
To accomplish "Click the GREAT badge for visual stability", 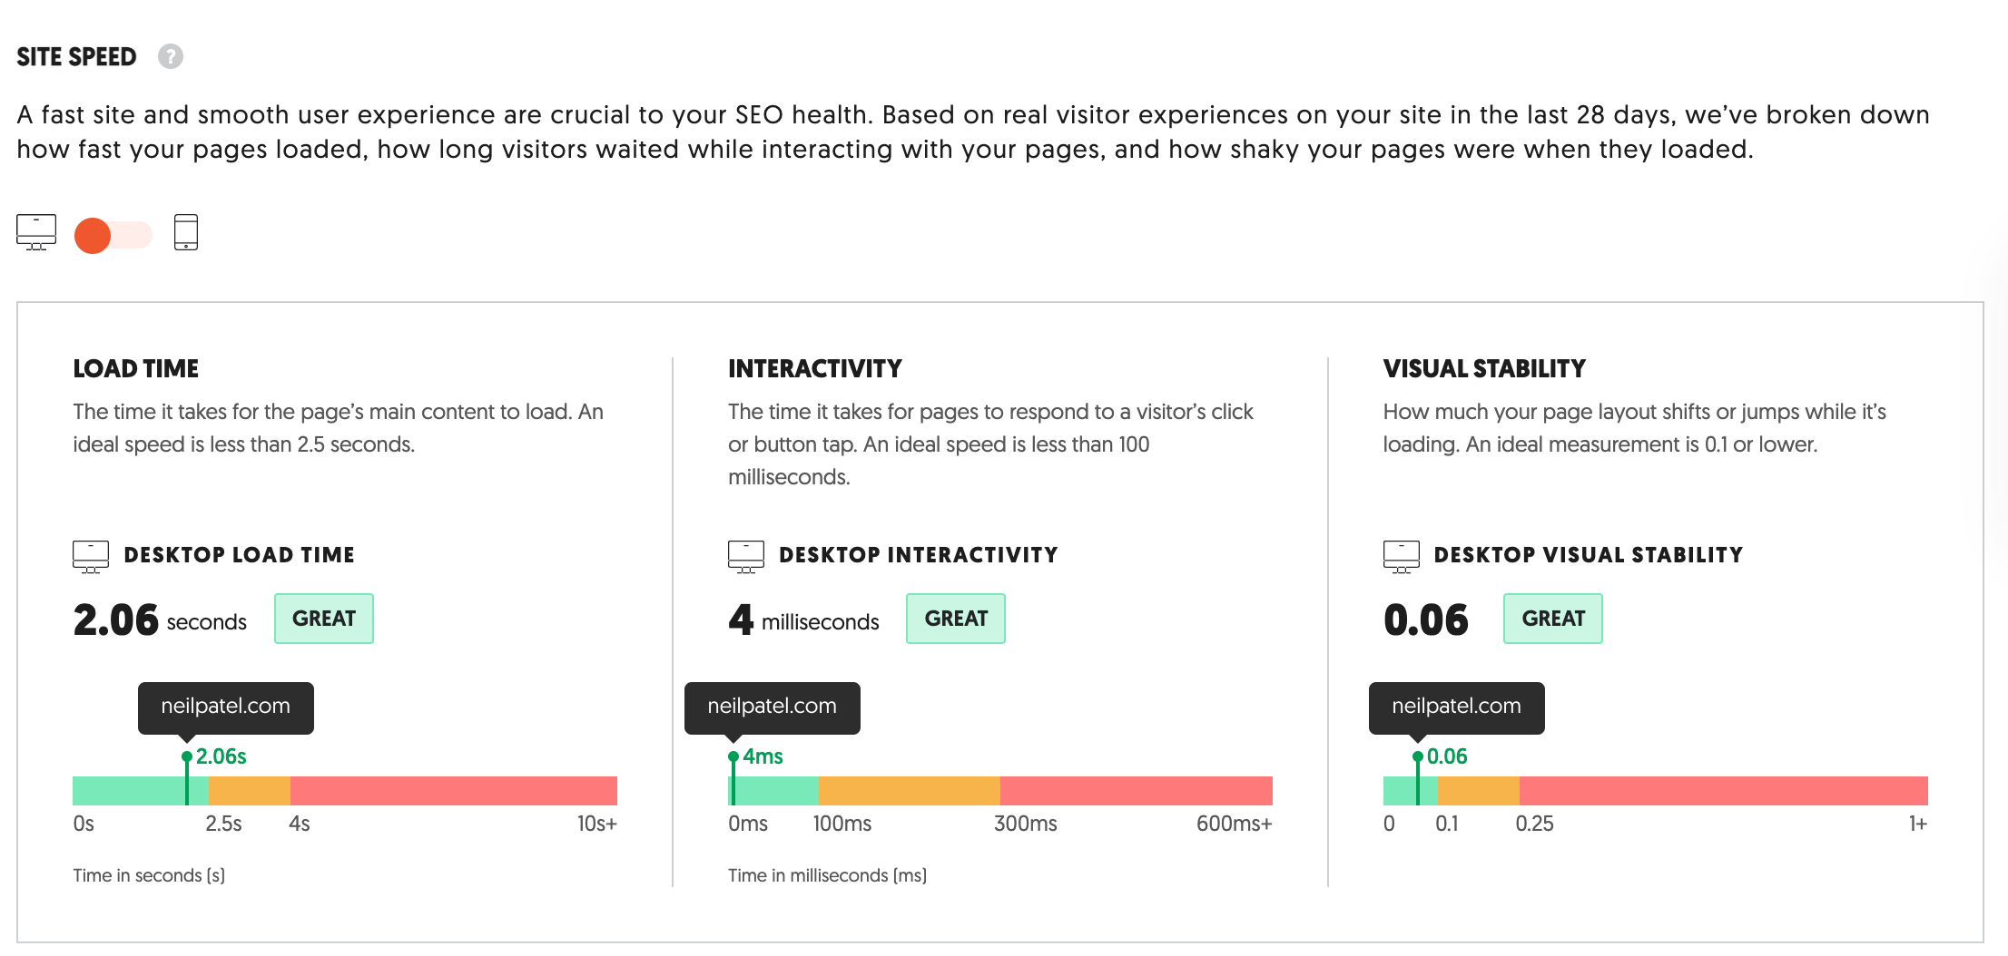I will click(x=1553, y=619).
